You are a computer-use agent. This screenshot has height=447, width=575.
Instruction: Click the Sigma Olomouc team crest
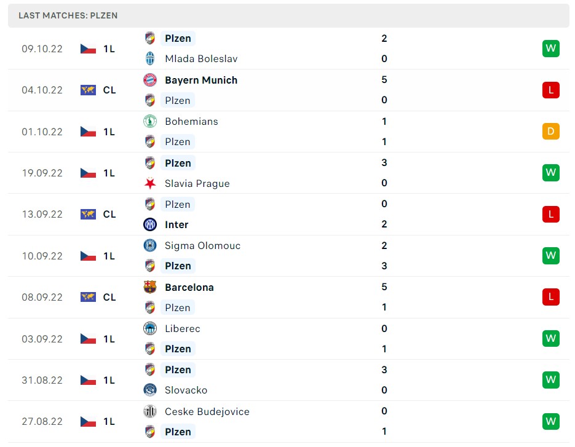(150, 245)
